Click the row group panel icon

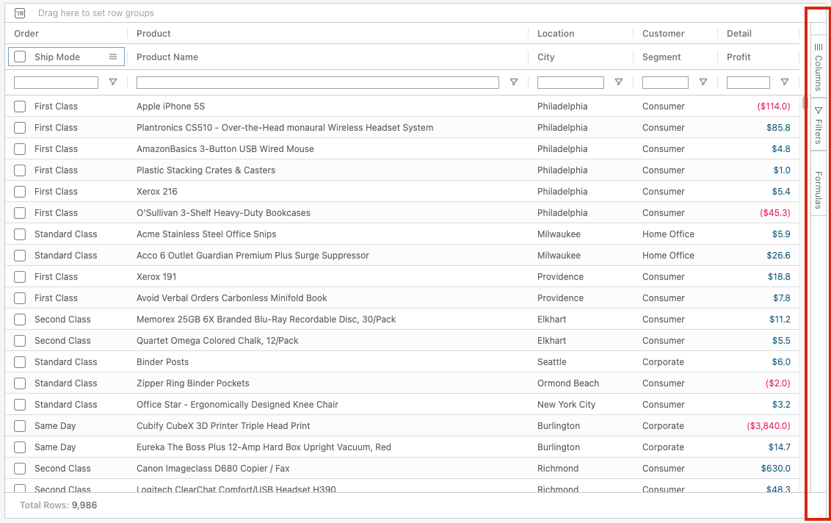click(x=20, y=13)
